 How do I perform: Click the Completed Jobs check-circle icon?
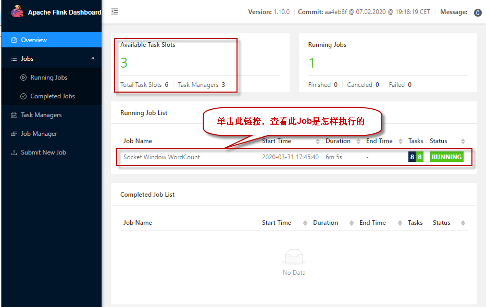[23, 96]
